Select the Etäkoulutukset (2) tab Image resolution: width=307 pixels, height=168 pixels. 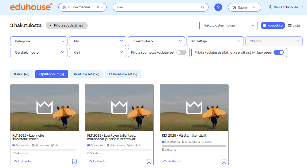[123, 74]
